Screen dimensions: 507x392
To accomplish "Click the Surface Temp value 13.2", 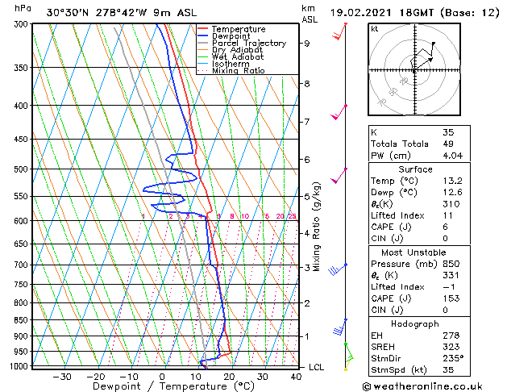I will (x=453, y=181).
